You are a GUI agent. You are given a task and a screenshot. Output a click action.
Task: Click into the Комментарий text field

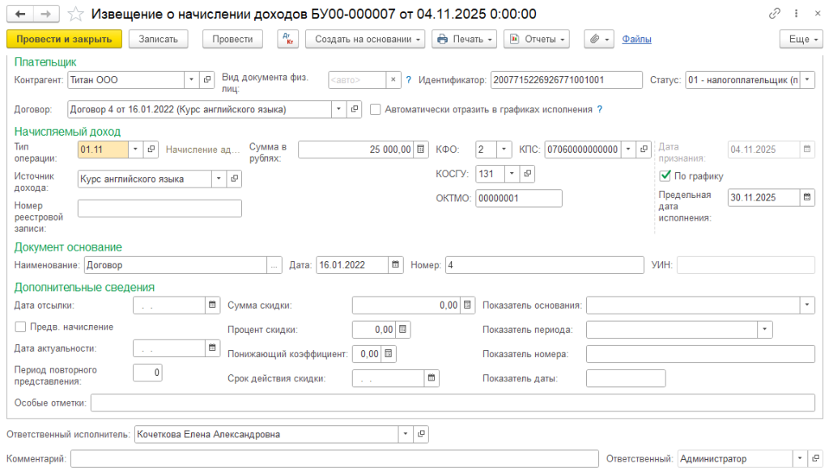click(x=334, y=459)
